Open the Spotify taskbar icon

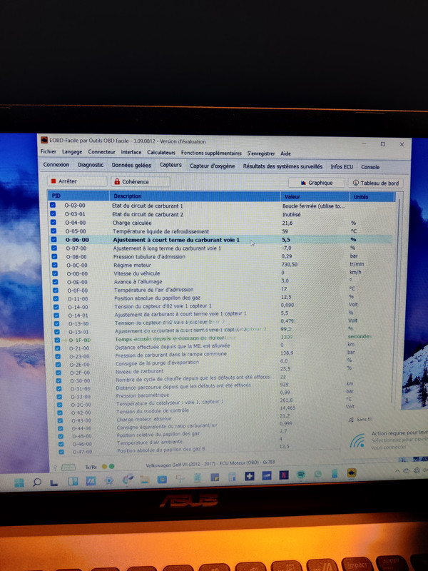301,475
